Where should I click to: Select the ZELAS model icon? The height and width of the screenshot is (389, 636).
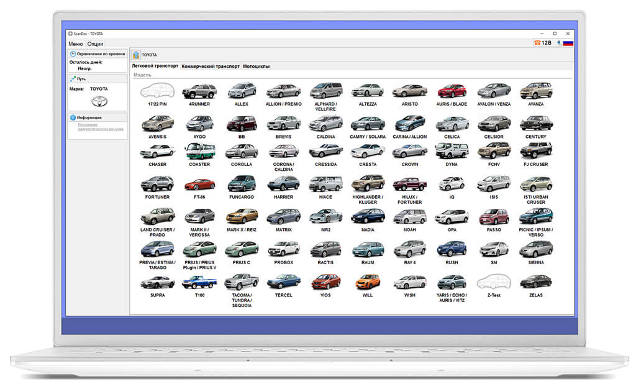[536, 281]
